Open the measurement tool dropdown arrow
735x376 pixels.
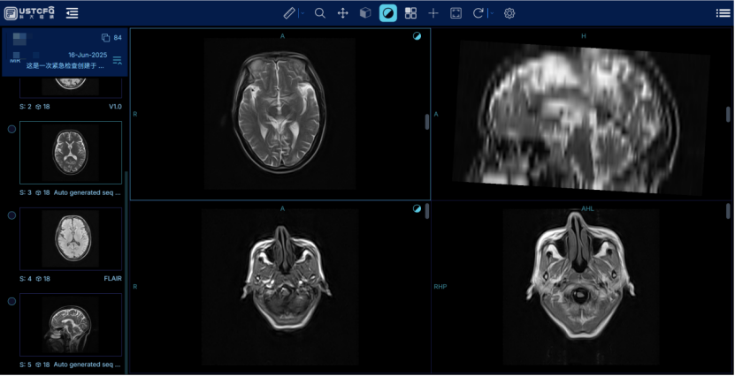pyautogui.click(x=302, y=13)
